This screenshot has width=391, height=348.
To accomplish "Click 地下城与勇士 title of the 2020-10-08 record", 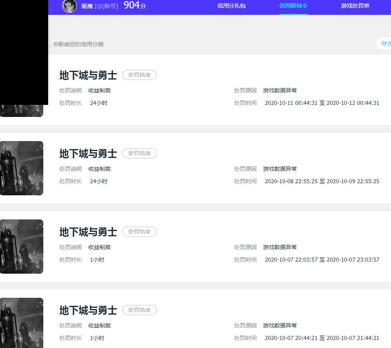I will [88, 154].
